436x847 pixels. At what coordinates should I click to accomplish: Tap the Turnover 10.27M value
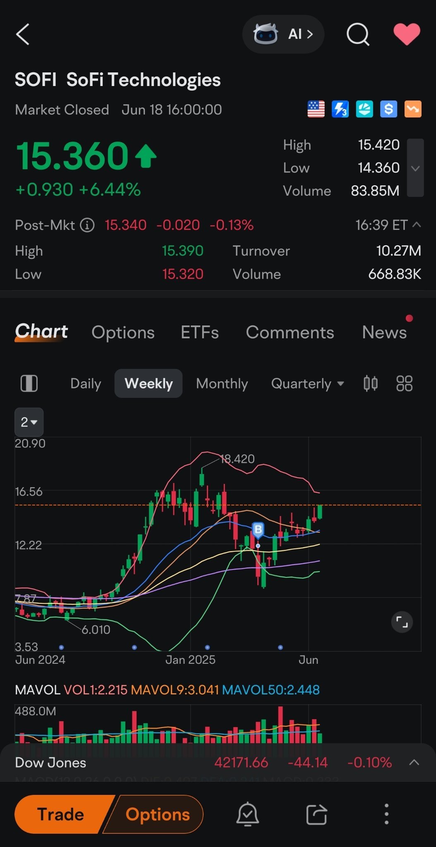point(399,251)
